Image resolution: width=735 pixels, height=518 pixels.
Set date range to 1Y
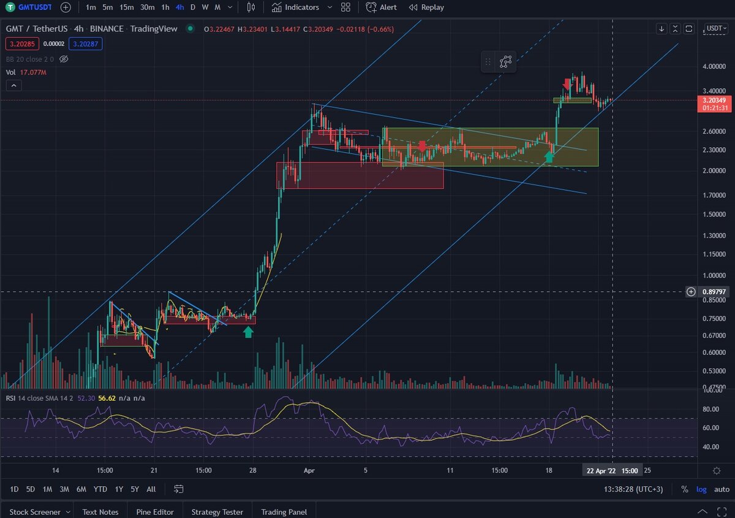pos(119,489)
